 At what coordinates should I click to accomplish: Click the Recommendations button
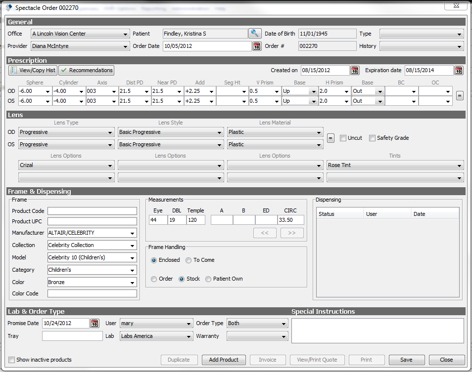click(86, 70)
